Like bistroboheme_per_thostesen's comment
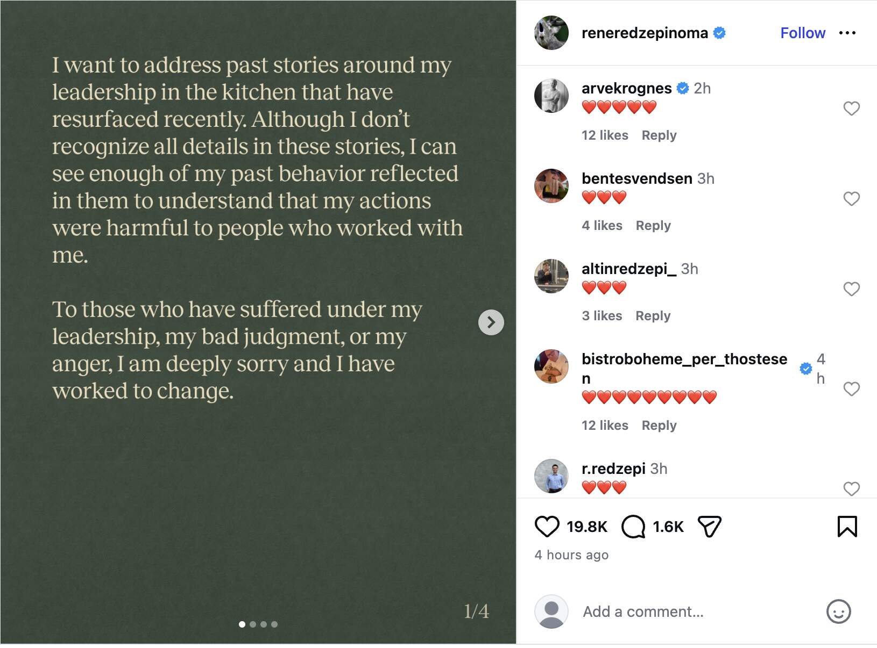The image size is (877, 648). tap(851, 389)
